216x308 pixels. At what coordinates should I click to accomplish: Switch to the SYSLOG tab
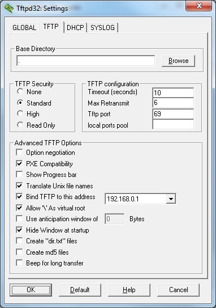click(102, 27)
